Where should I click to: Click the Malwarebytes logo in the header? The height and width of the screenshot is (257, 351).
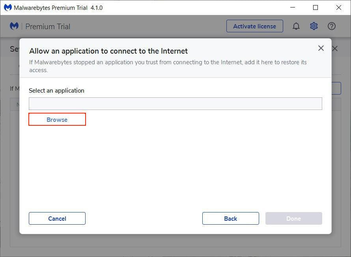coord(15,26)
